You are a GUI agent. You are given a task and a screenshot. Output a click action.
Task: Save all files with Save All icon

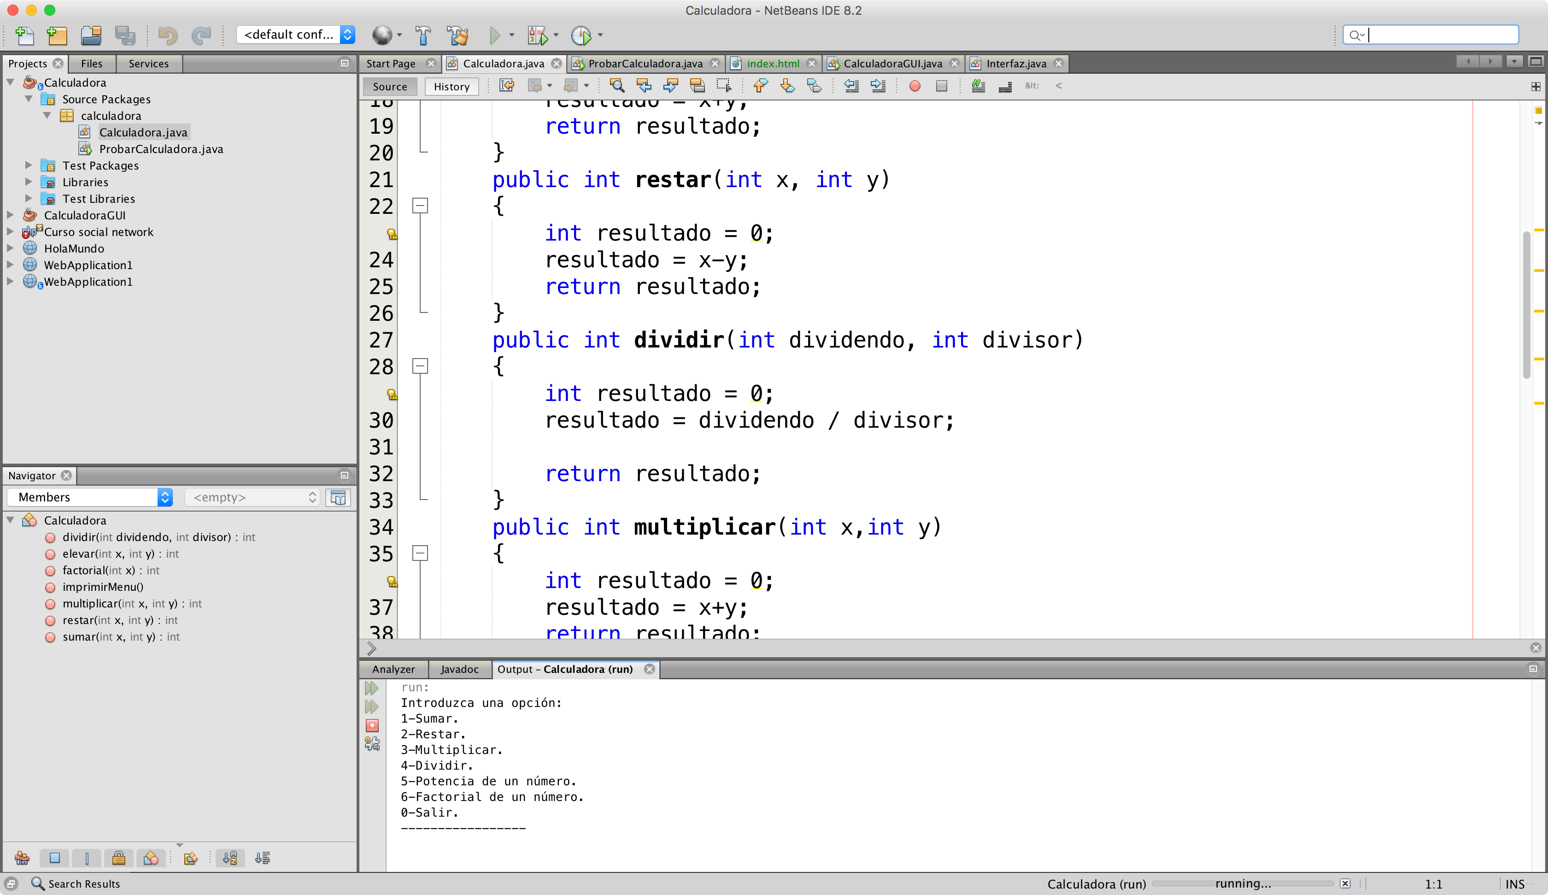click(x=125, y=35)
